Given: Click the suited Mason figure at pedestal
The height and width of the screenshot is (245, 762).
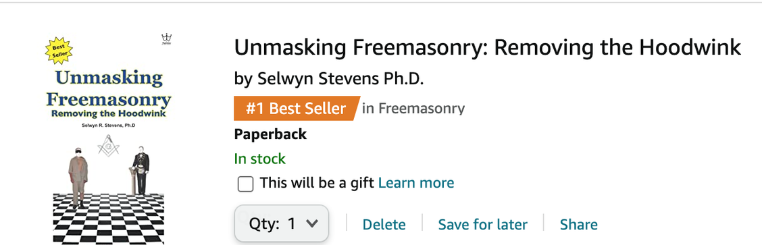Looking at the screenshot, I should [141, 170].
